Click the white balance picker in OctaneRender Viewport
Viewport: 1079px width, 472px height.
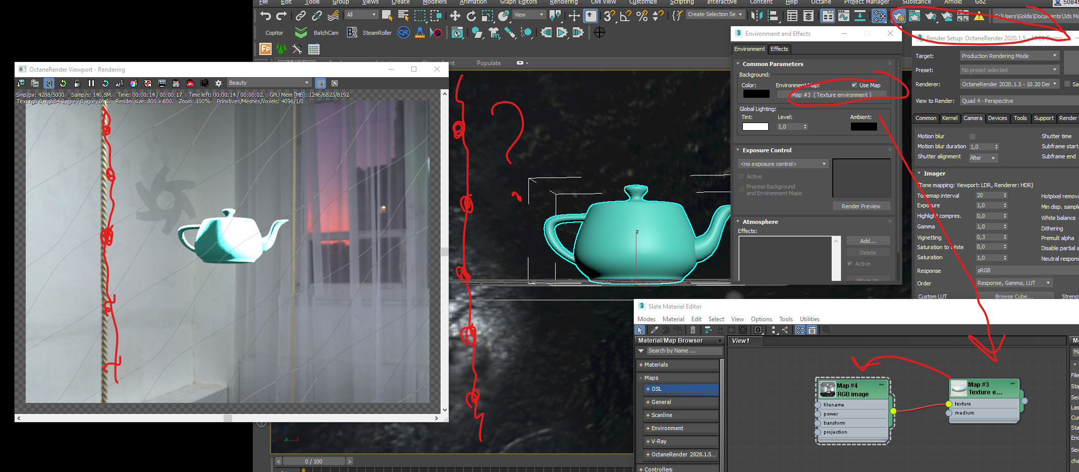[x=134, y=83]
